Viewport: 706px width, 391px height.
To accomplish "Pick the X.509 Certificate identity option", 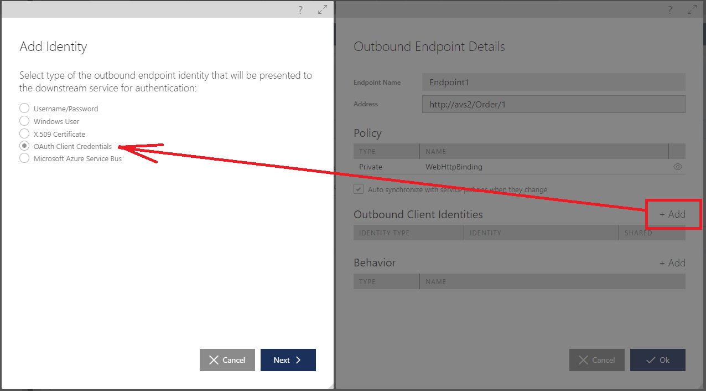I will [x=24, y=133].
